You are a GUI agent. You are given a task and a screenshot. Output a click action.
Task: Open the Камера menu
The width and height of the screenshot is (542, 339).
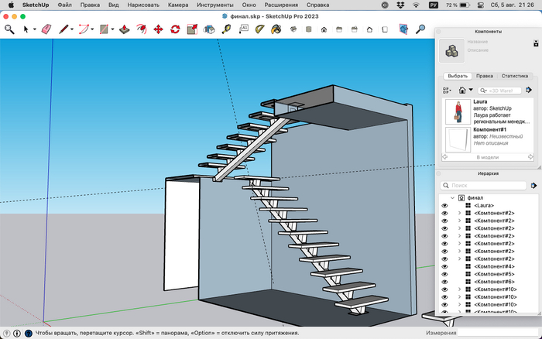178,5
